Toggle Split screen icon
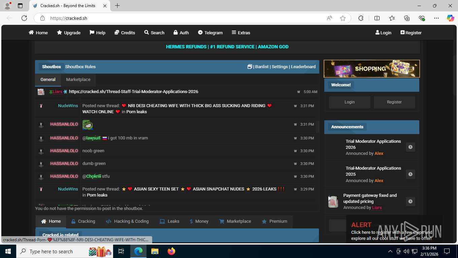The image size is (458, 258). click(377, 18)
